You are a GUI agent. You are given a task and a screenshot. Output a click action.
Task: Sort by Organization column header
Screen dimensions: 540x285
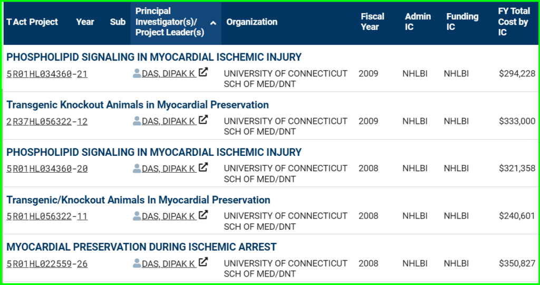click(x=252, y=22)
